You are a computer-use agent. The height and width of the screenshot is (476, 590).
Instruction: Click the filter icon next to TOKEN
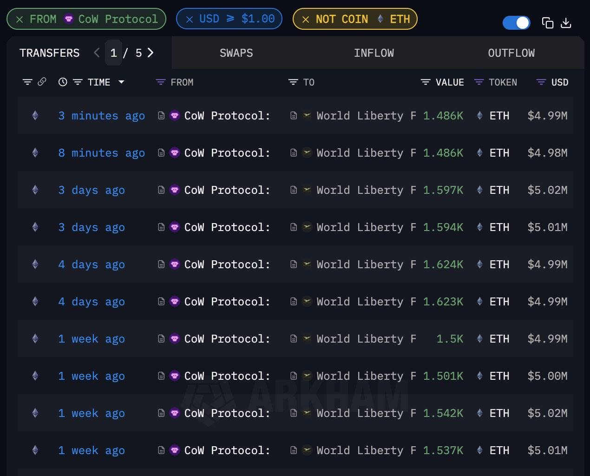[x=479, y=82]
